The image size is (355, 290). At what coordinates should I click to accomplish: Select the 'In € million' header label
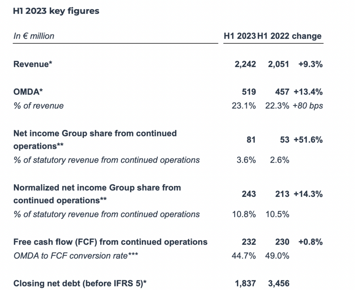coord(34,36)
